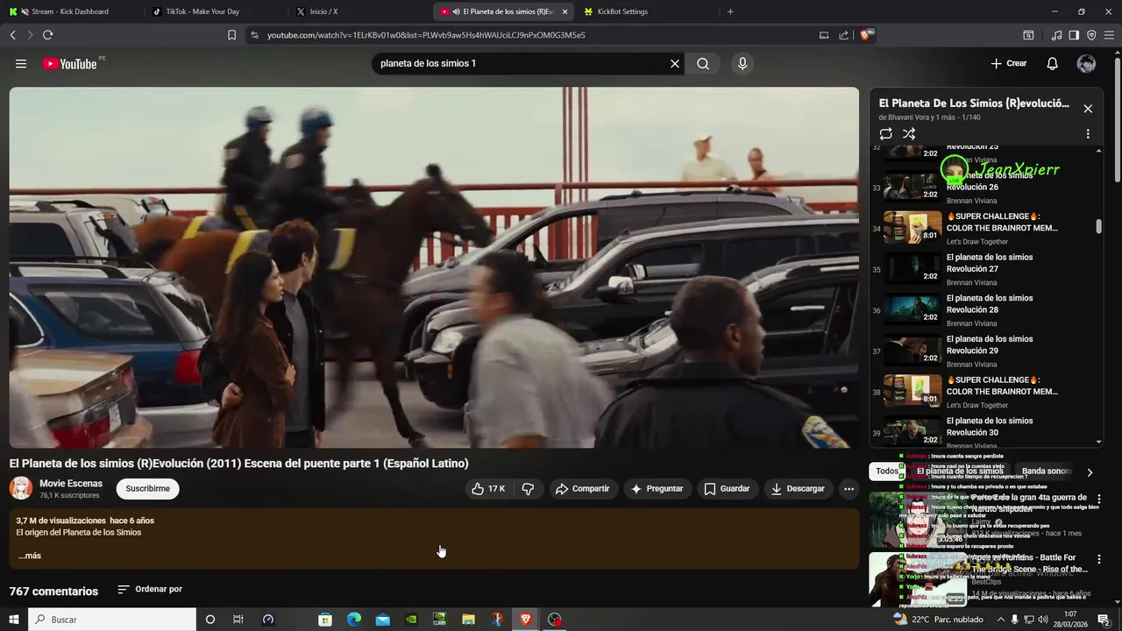The width and height of the screenshot is (1122, 631).
Task: Open the browser main menu
Action: click(1109, 35)
